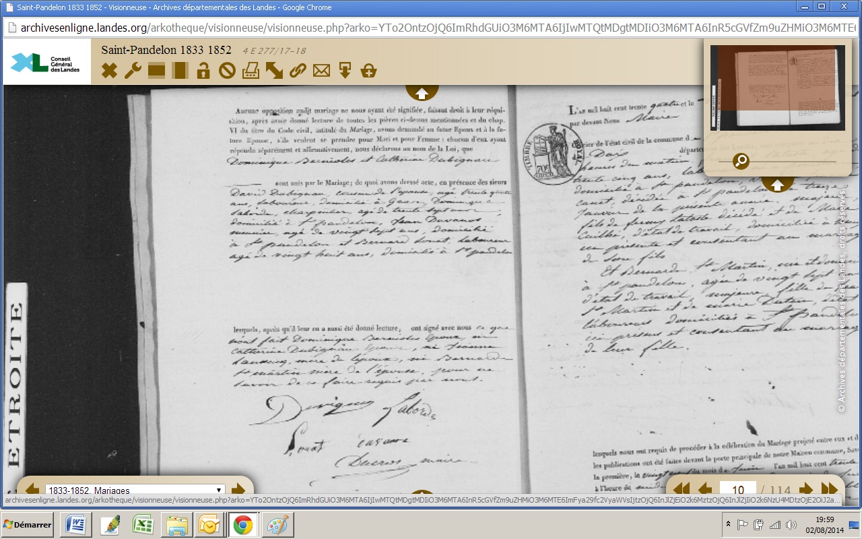Click the page number field showing 10
The height and width of the screenshot is (539, 862).
738,490
